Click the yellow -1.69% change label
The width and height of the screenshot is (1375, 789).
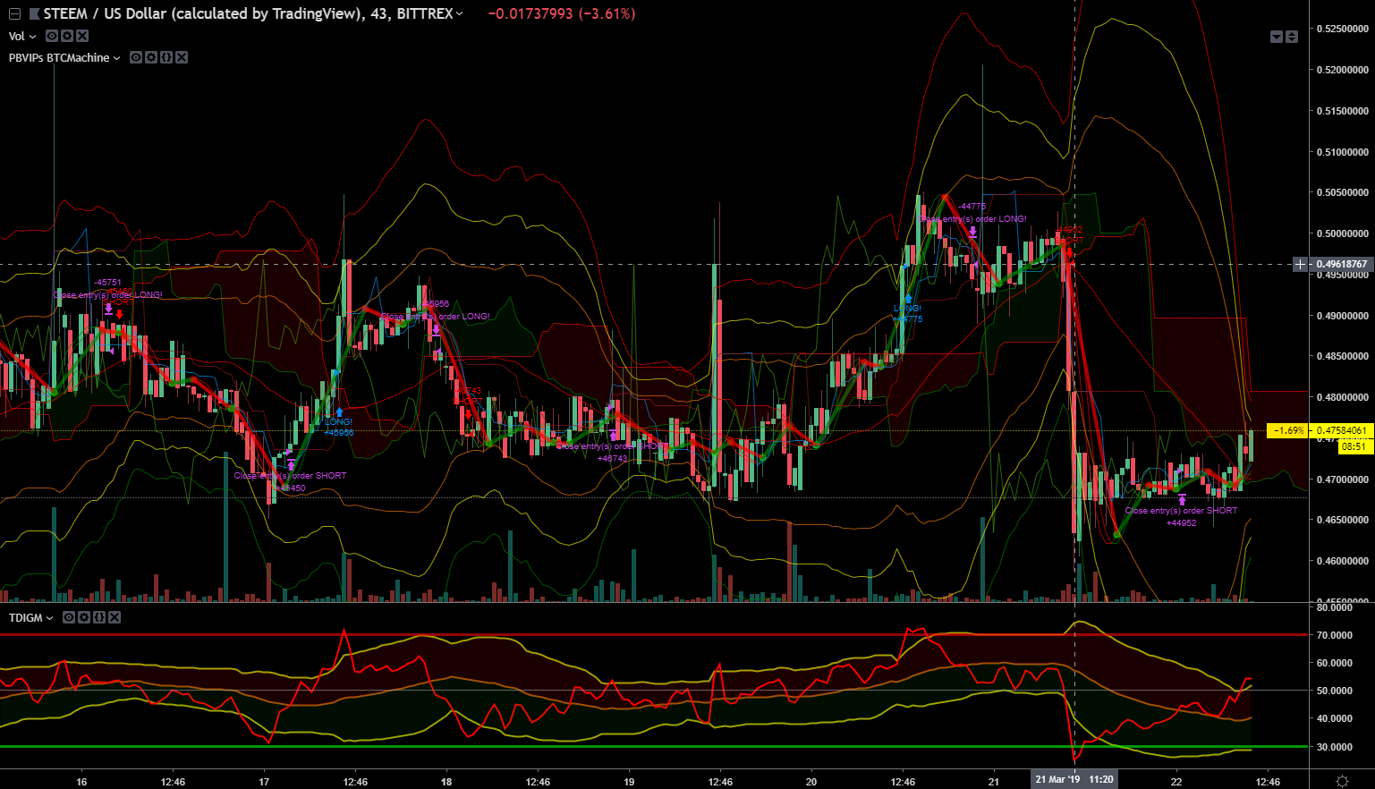pos(1288,430)
